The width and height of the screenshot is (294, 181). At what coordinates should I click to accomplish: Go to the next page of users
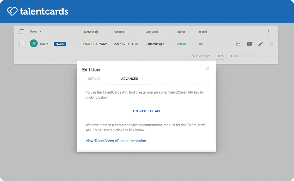click(268, 56)
